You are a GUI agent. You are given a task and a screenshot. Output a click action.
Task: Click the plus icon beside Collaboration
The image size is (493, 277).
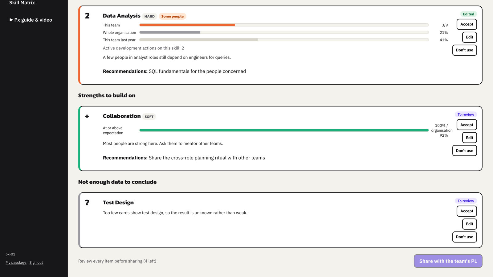[x=87, y=116]
